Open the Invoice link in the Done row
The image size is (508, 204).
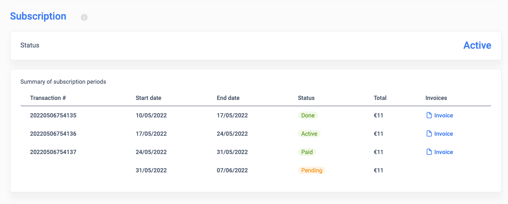coord(444,115)
